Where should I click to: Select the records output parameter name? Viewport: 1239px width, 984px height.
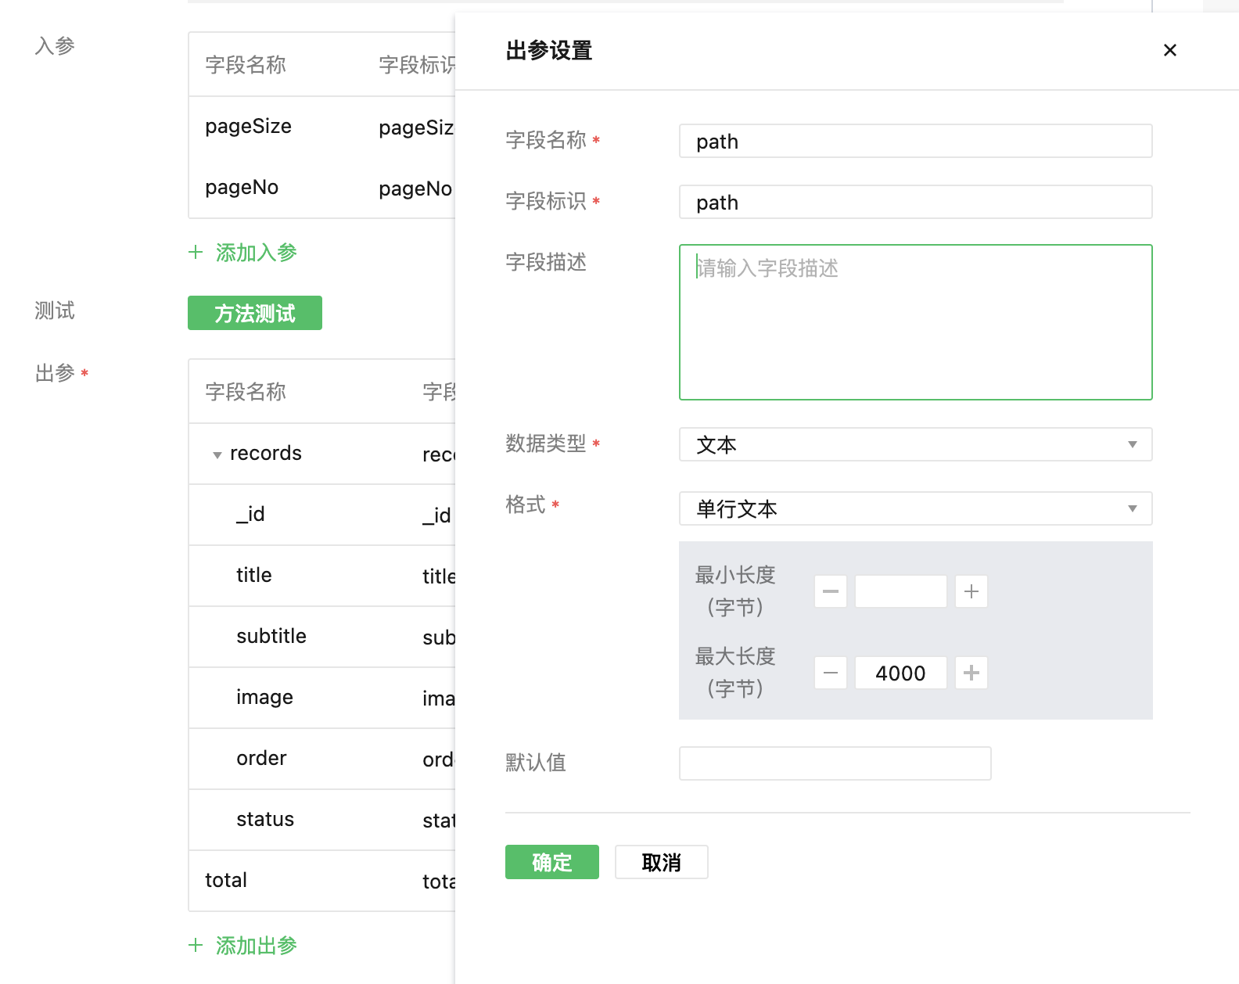pos(266,454)
